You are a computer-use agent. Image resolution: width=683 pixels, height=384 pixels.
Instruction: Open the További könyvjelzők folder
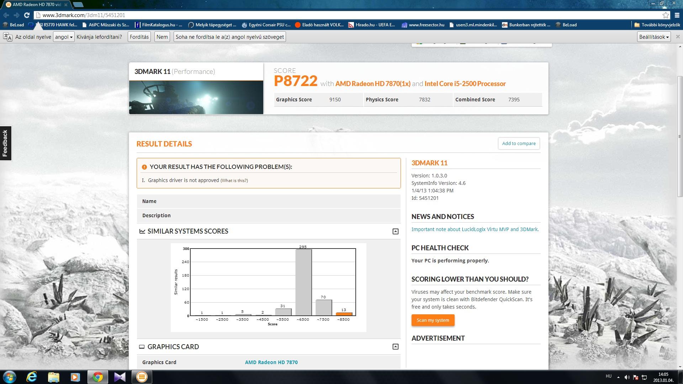point(657,25)
